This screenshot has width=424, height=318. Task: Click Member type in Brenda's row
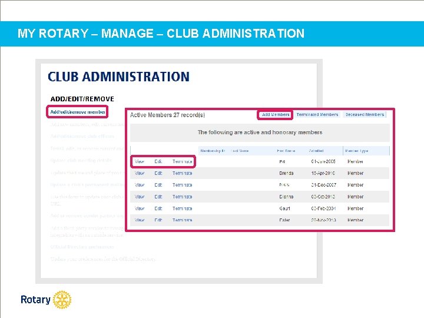[355, 173]
